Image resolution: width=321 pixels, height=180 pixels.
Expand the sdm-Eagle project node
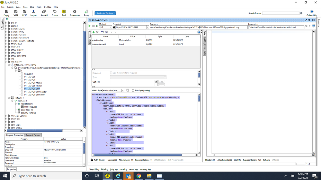6,125
